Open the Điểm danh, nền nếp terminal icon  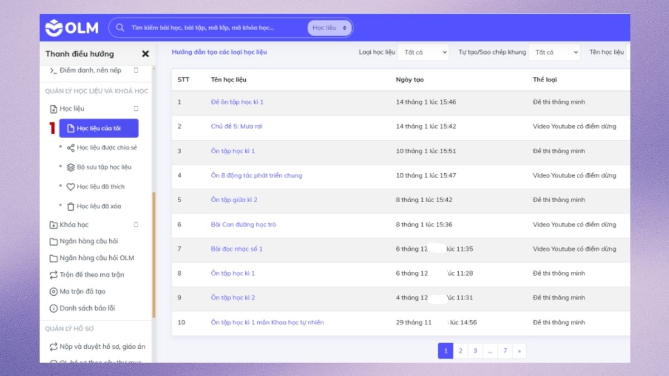click(x=54, y=71)
